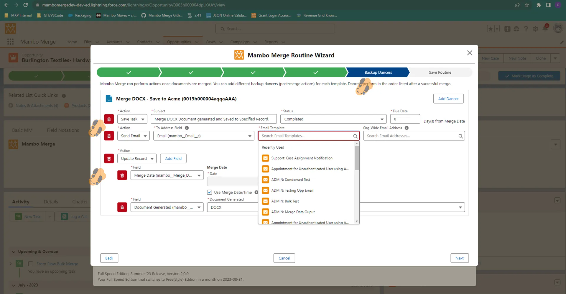Cancel the routine wizard
Screen dimensions: 566x294
point(284,258)
